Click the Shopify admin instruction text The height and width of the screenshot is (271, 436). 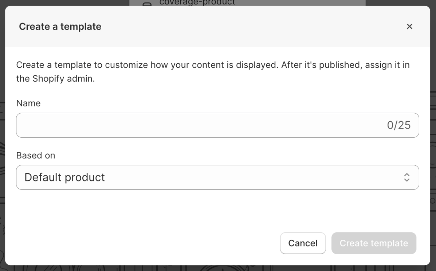pyautogui.click(x=212, y=71)
